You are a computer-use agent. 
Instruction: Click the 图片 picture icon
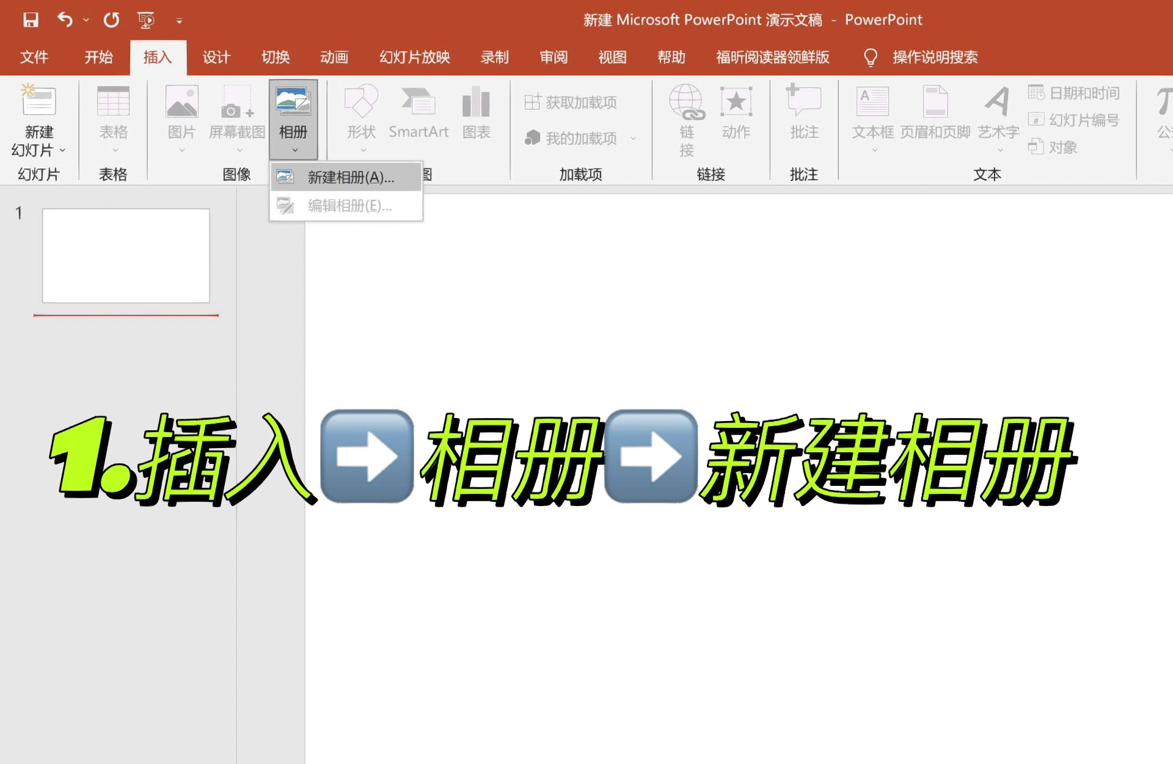click(x=181, y=101)
